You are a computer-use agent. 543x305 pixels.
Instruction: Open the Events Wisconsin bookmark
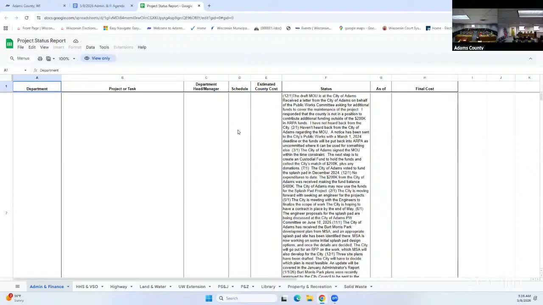click(313, 28)
